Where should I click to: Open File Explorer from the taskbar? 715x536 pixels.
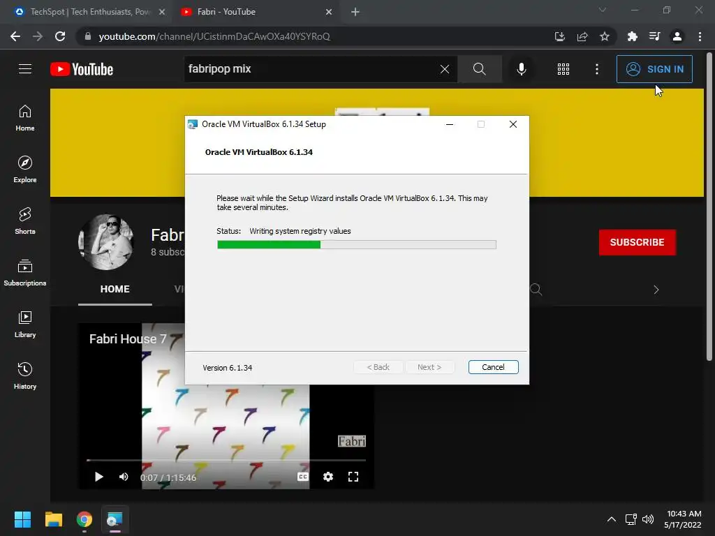pos(53,519)
